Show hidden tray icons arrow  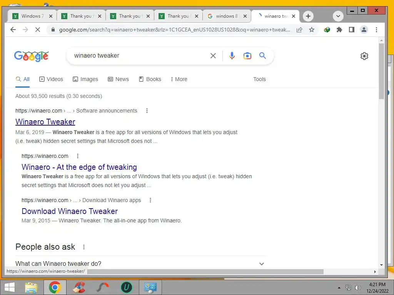[x=339, y=288]
